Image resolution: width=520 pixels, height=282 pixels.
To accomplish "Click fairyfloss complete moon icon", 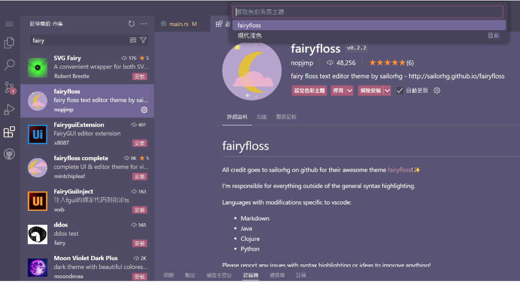I will tap(37, 168).
